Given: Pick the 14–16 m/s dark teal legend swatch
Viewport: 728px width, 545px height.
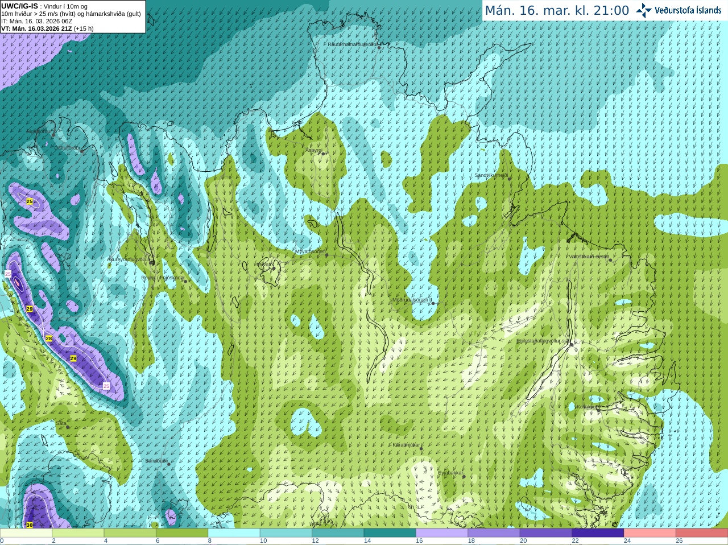Looking at the screenshot, I should (390, 533).
